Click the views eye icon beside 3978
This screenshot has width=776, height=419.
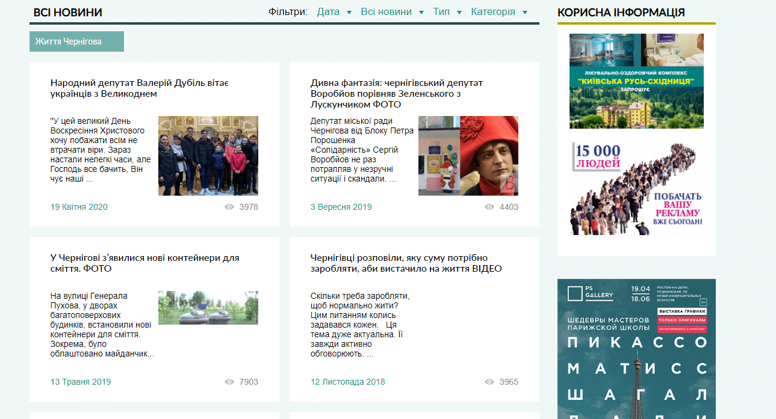tap(229, 207)
